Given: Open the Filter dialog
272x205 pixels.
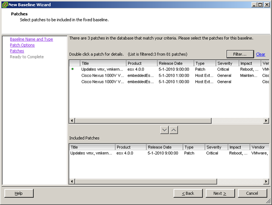Looking at the screenshot, I should [240, 54].
